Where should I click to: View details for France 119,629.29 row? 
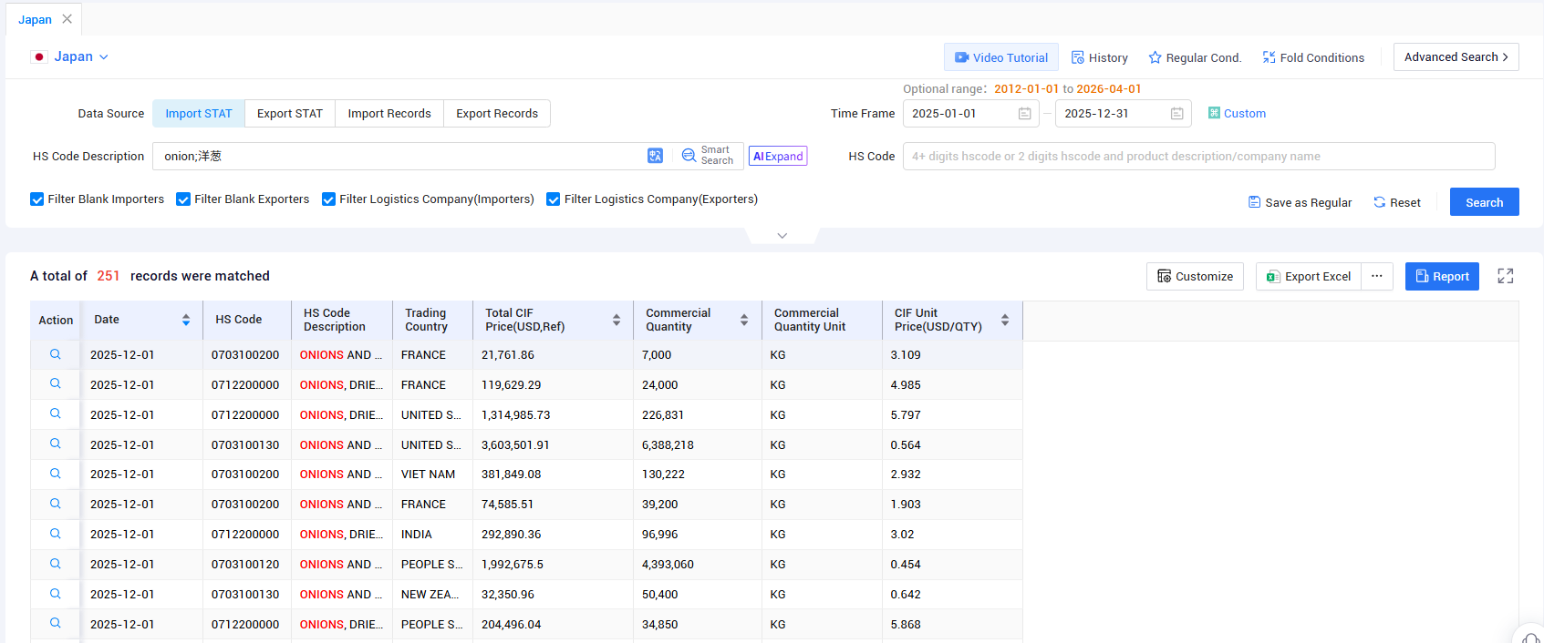(56, 384)
